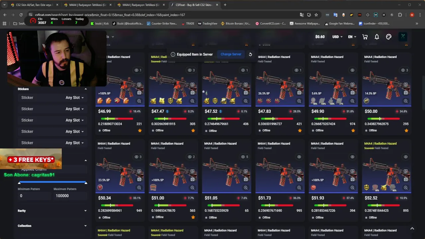Screen dimensions: 425x239
Task: Click the $0.60 account balance
Action: 320,37
